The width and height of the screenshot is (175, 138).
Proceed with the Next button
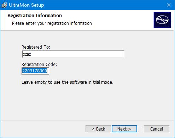124,129
